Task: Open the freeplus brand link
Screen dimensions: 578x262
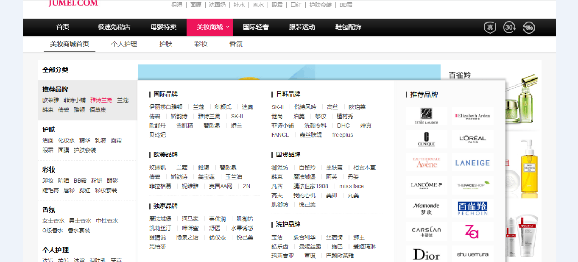Action: tap(343, 135)
